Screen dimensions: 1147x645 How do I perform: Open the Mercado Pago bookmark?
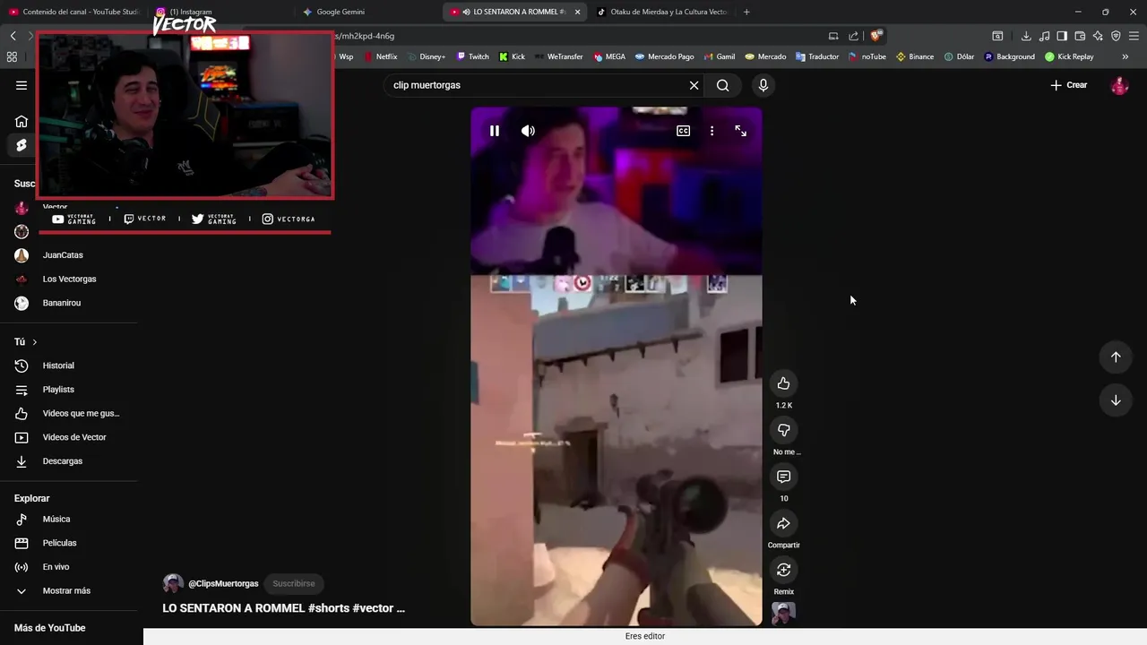664,56
